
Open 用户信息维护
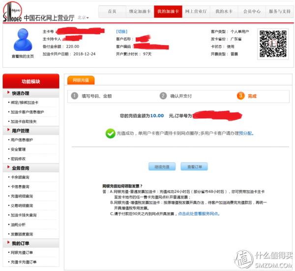coord(22,140)
